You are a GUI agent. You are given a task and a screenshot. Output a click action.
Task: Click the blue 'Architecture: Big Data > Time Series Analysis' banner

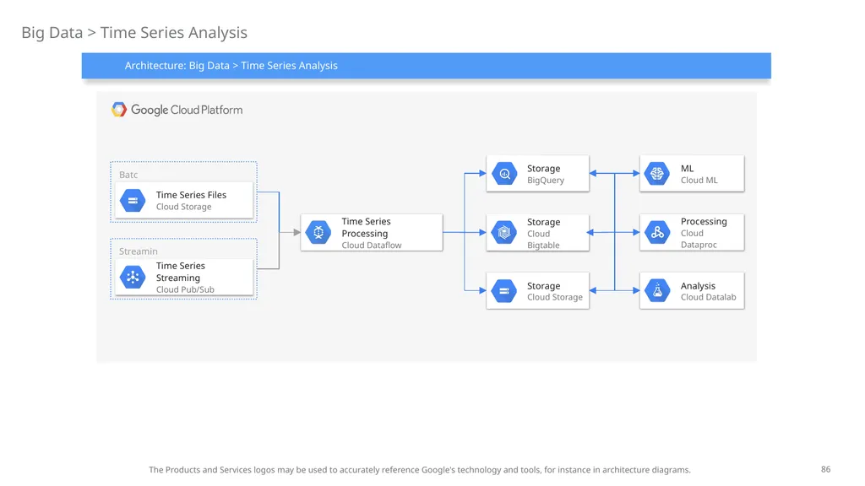427,66
